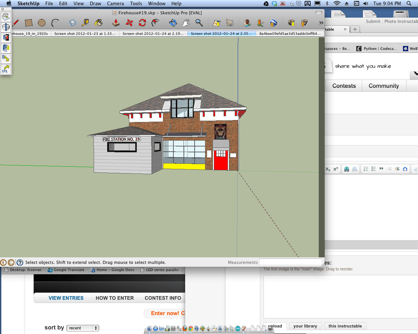Click the grid with red door plugin icon
418x334 pixels.
coord(6,38)
